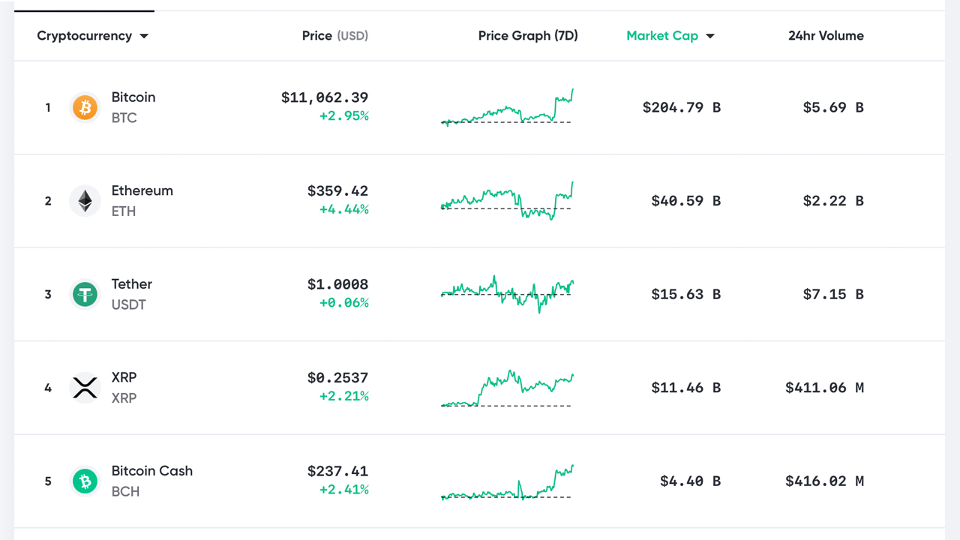View Tether 7-day price sparkline

507,294
